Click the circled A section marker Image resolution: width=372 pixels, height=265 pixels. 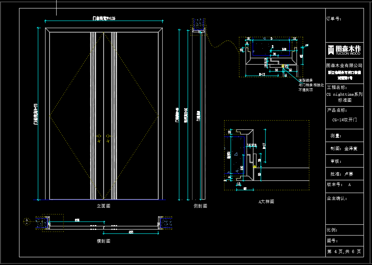[27, 220]
